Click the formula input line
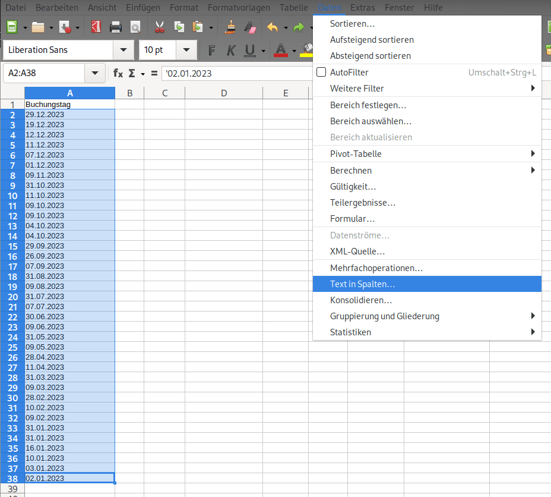Screen dimensions: 551x497 point(237,73)
